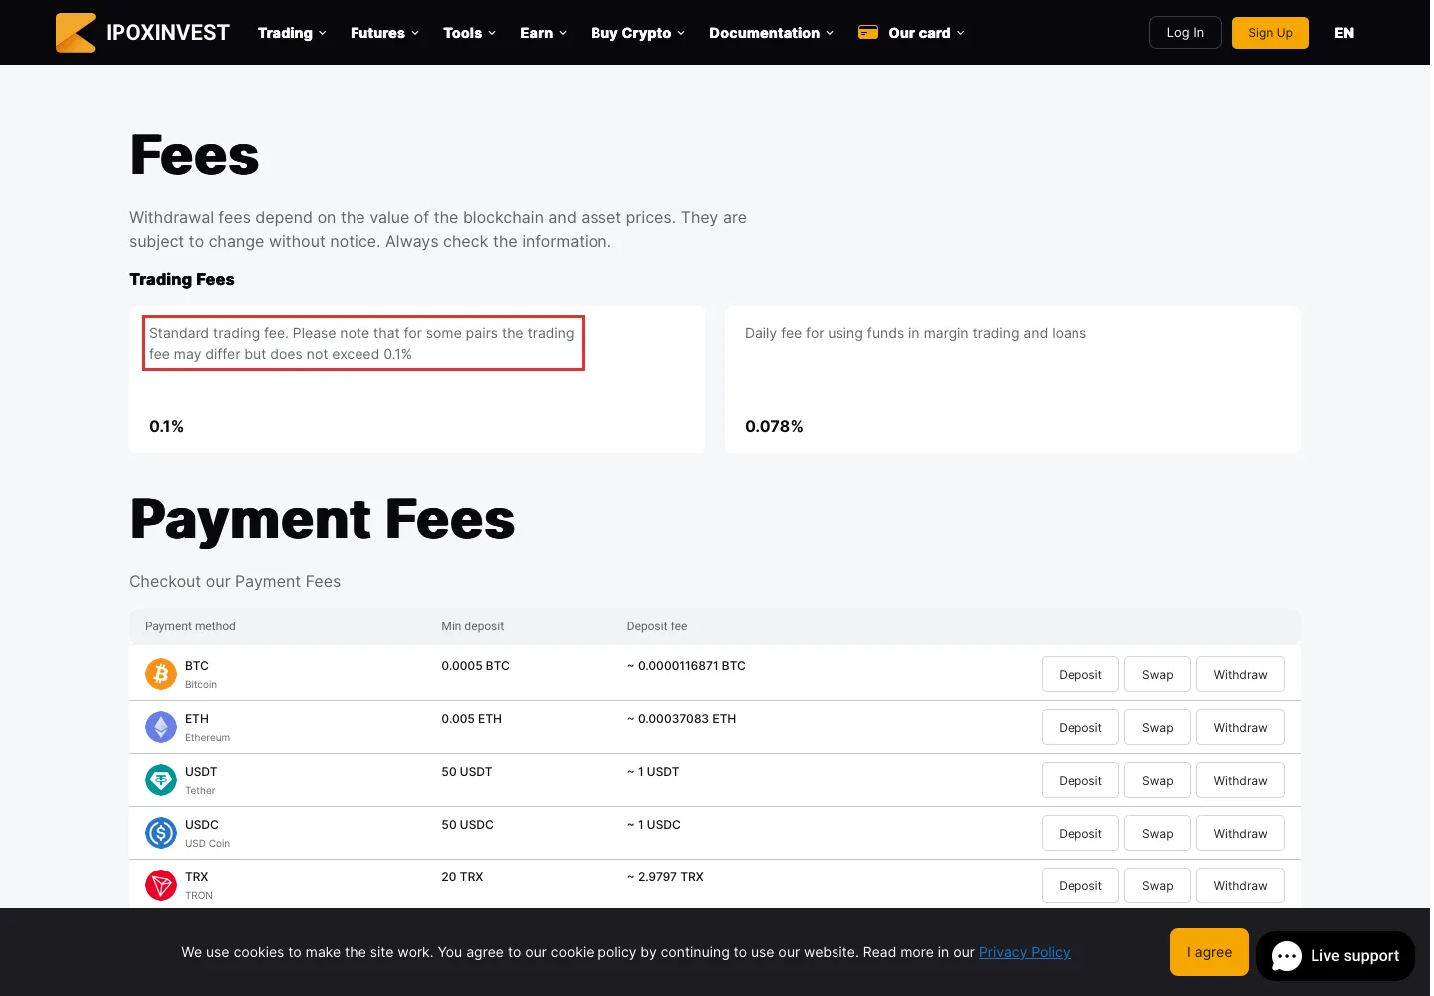The height and width of the screenshot is (996, 1434).
Task: Click Deposit in the BTC row
Action: point(1079,674)
